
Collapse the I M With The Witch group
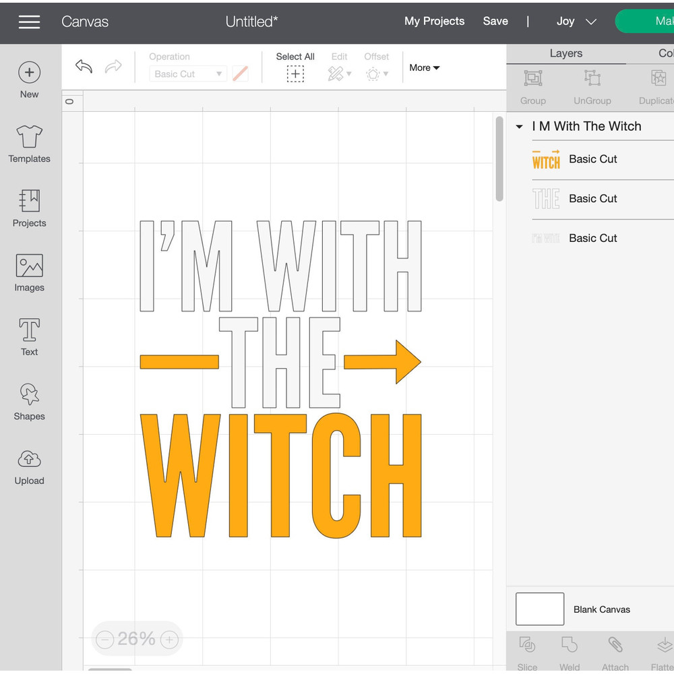pyautogui.click(x=518, y=126)
